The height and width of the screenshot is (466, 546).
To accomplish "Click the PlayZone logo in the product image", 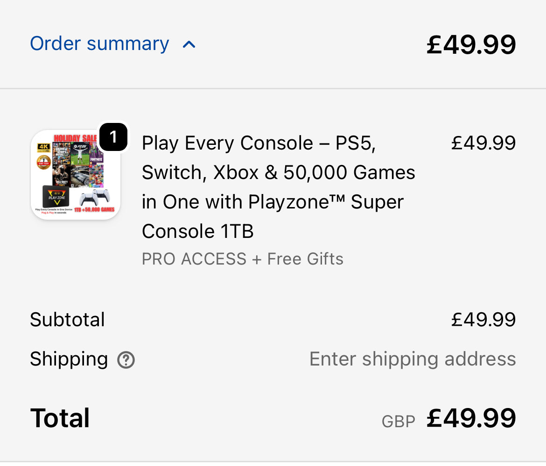I will tap(56, 195).
